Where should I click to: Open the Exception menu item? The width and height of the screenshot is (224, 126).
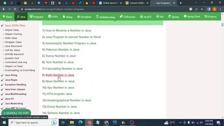coord(84,16)
